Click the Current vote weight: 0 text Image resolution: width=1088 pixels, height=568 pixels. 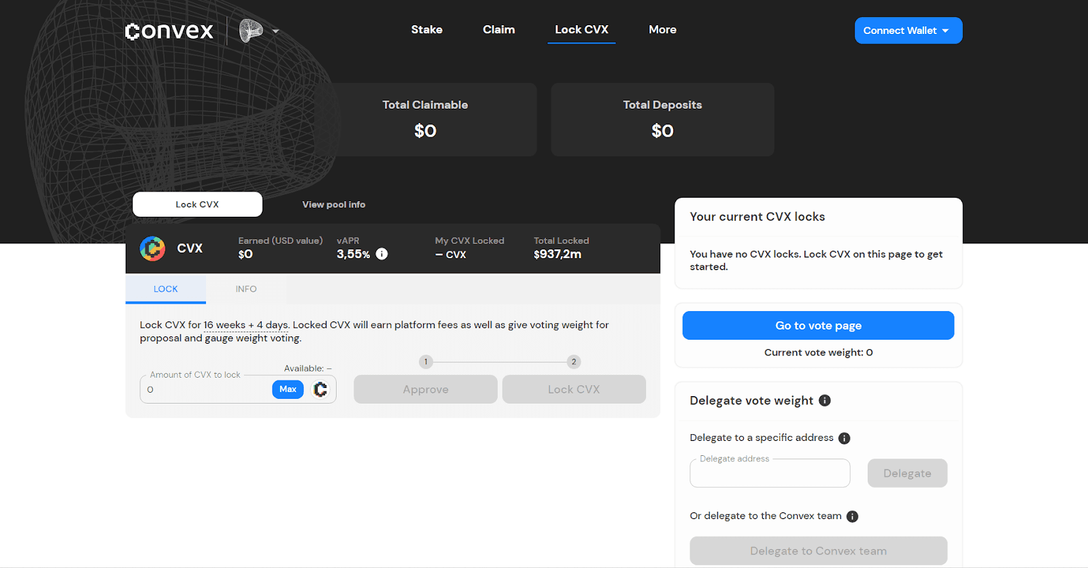[819, 353]
